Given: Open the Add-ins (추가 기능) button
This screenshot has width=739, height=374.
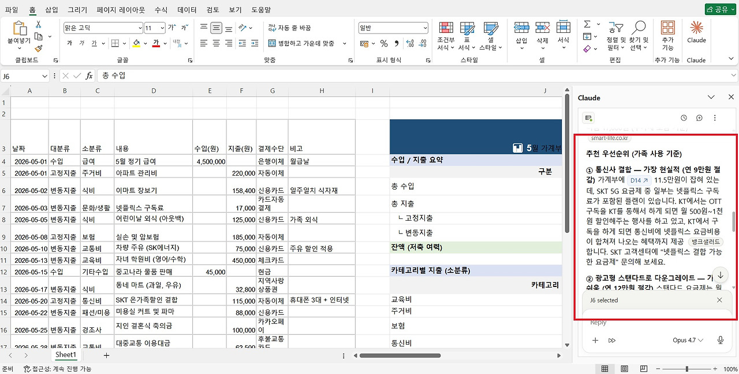Looking at the screenshot, I should 668,36.
